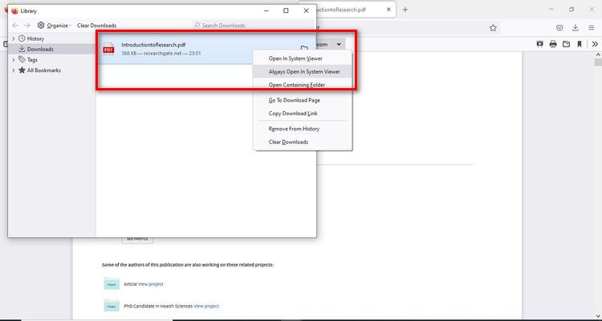
Task: Open the Firefox hamburger menu
Action: click(x=592, y=27)
